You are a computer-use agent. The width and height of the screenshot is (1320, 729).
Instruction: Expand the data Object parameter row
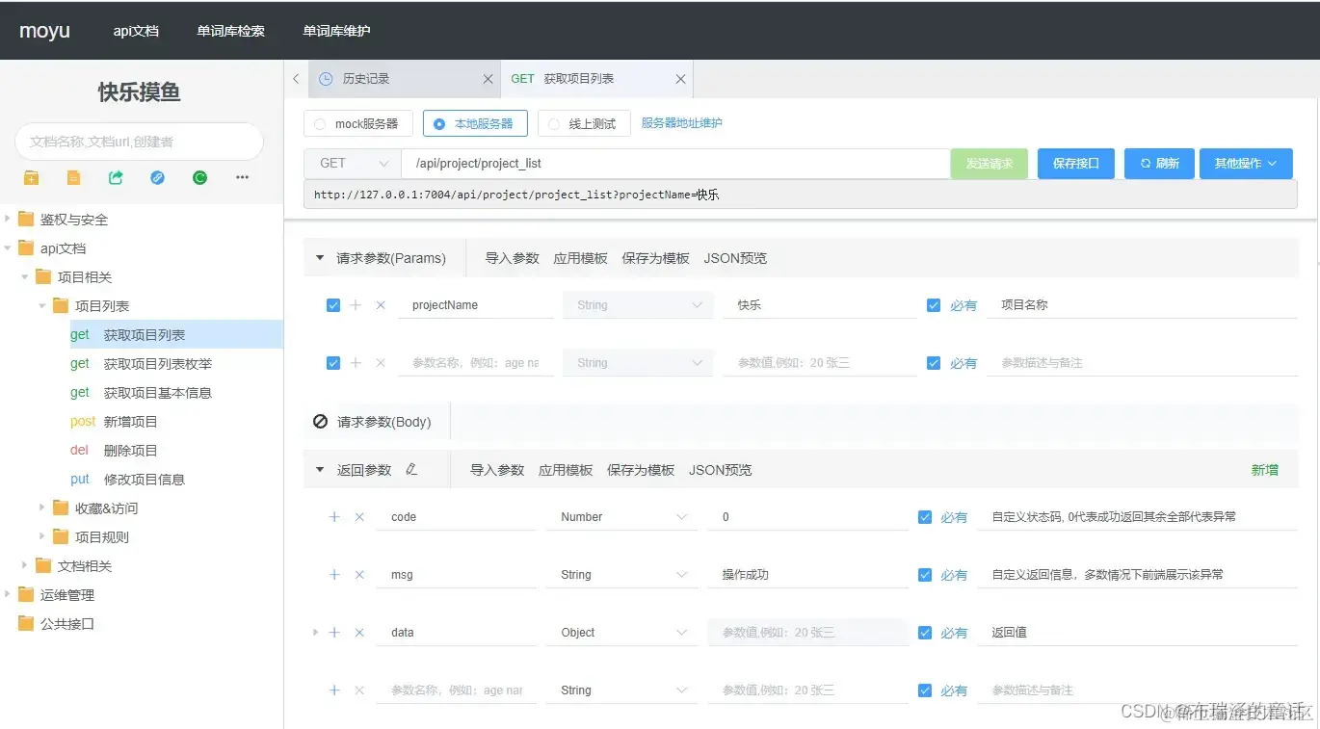[x=315, y=632]
